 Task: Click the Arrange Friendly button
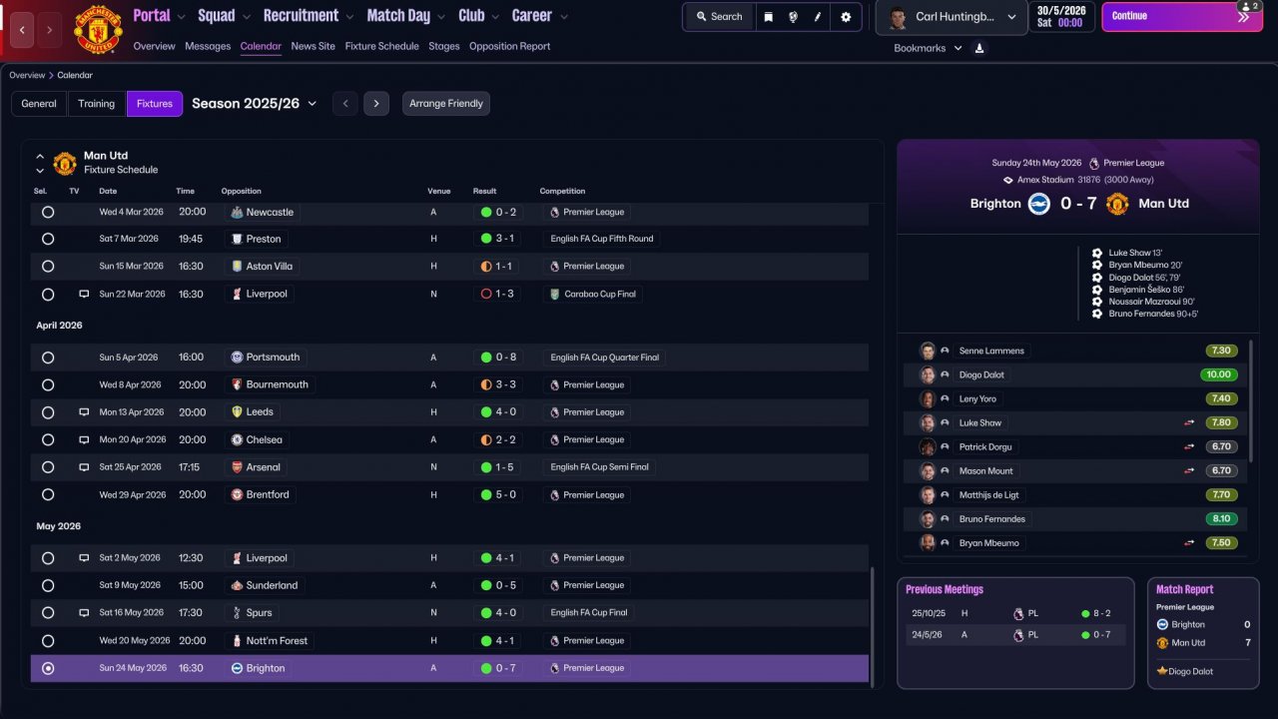(446, 104)
